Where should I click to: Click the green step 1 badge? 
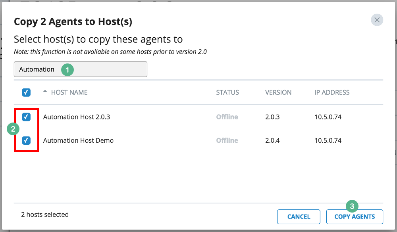tap(67, 69)
